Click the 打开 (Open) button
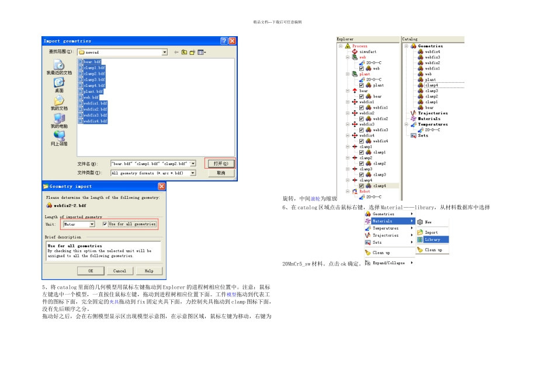 click(220, 164)
